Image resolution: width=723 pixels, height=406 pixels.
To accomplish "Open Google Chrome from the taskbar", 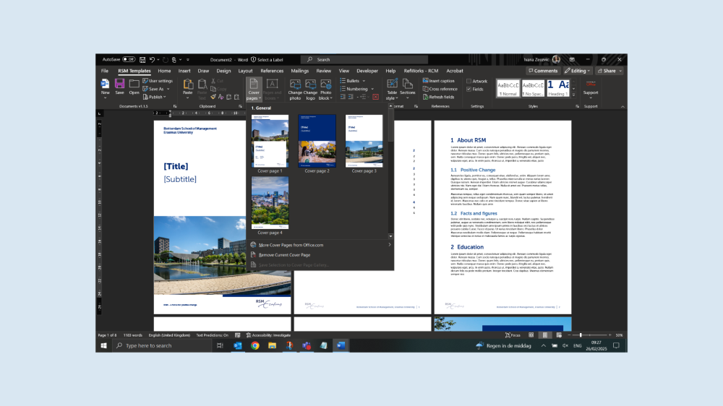I will [x=255, y=346].
